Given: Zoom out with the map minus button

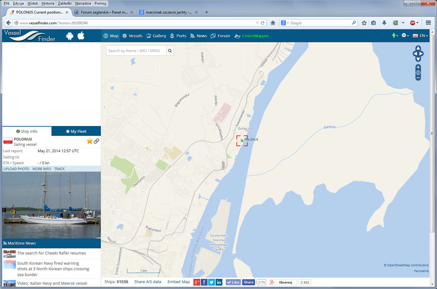Looking at the screenshot, I should [x=418, y=78].
